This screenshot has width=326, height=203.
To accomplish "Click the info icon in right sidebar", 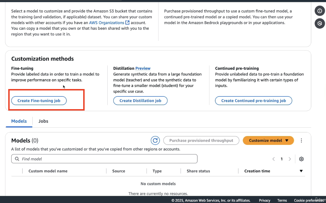I will point(319,11).
